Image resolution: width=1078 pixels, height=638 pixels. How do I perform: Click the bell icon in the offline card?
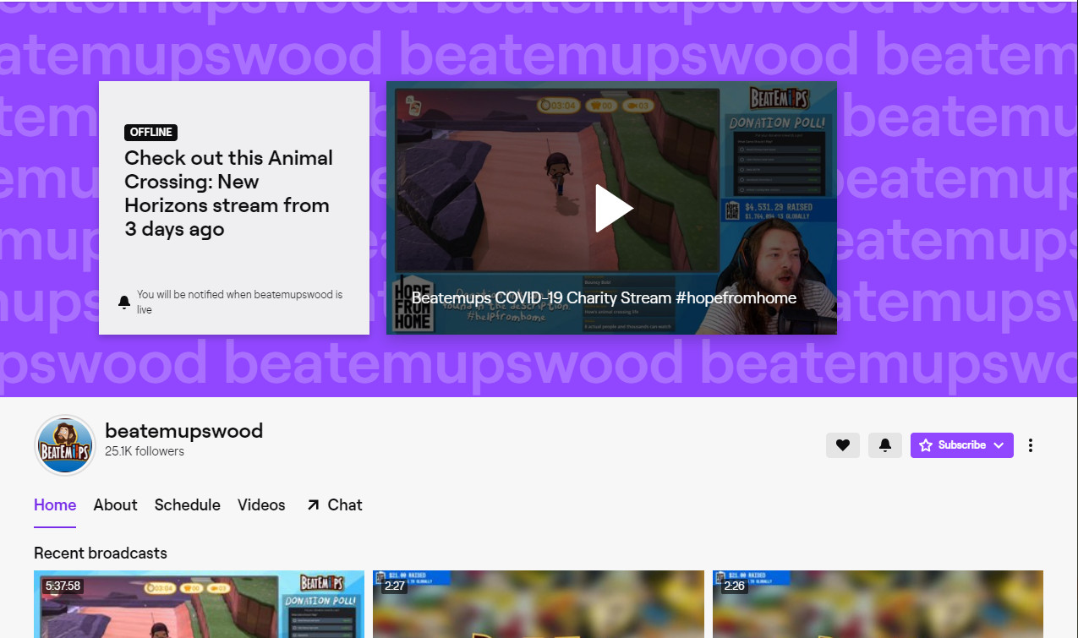pos(124,301)
